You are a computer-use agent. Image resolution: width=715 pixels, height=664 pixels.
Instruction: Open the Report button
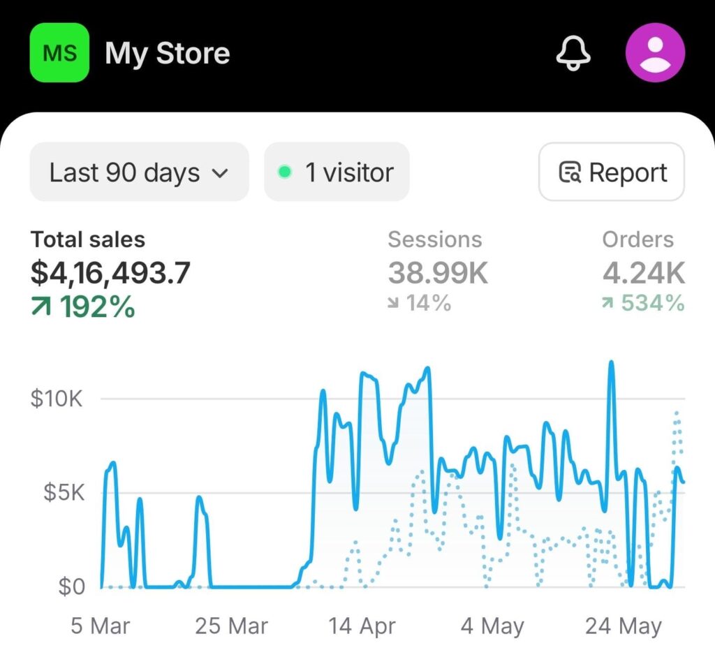click(x=612, y=172)
